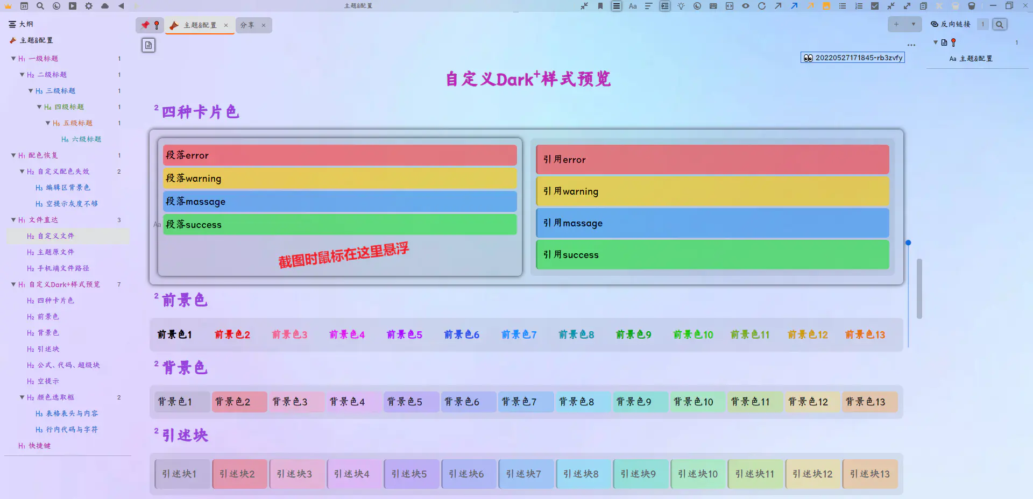Screen dimensions: 1033x499
Task: Toggle the eye preview icon in toolbar
Action: click(x=746, y=6)
